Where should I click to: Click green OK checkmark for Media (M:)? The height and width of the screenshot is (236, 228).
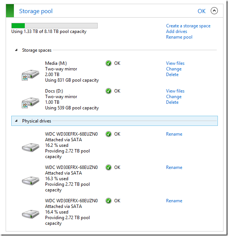(x=109, y=63)
